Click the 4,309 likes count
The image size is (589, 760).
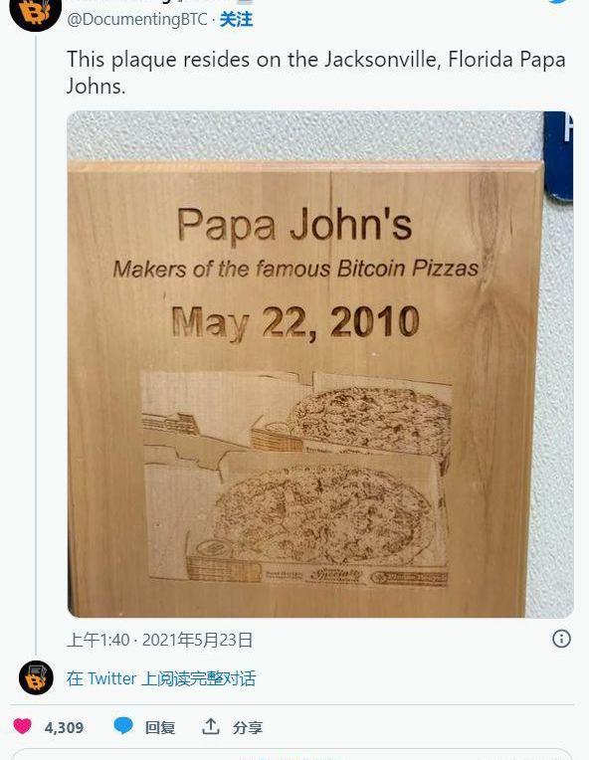(x=64, y=727)
